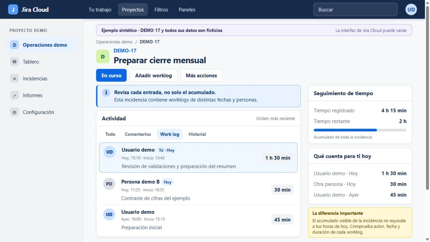Click the 1 h 30 min worklog duration badge
Image resolution: width=430 pixels, height=242 pixels.
(278, 158)
